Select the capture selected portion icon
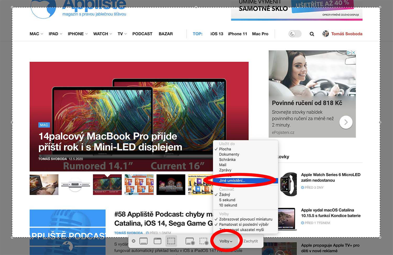 (171, 241)
